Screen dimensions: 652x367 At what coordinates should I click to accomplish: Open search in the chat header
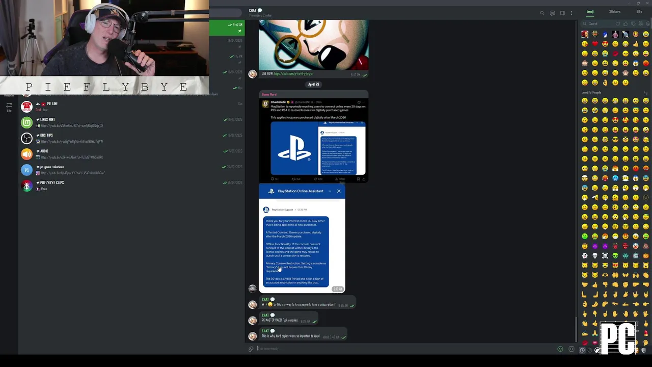pos(542,13)
